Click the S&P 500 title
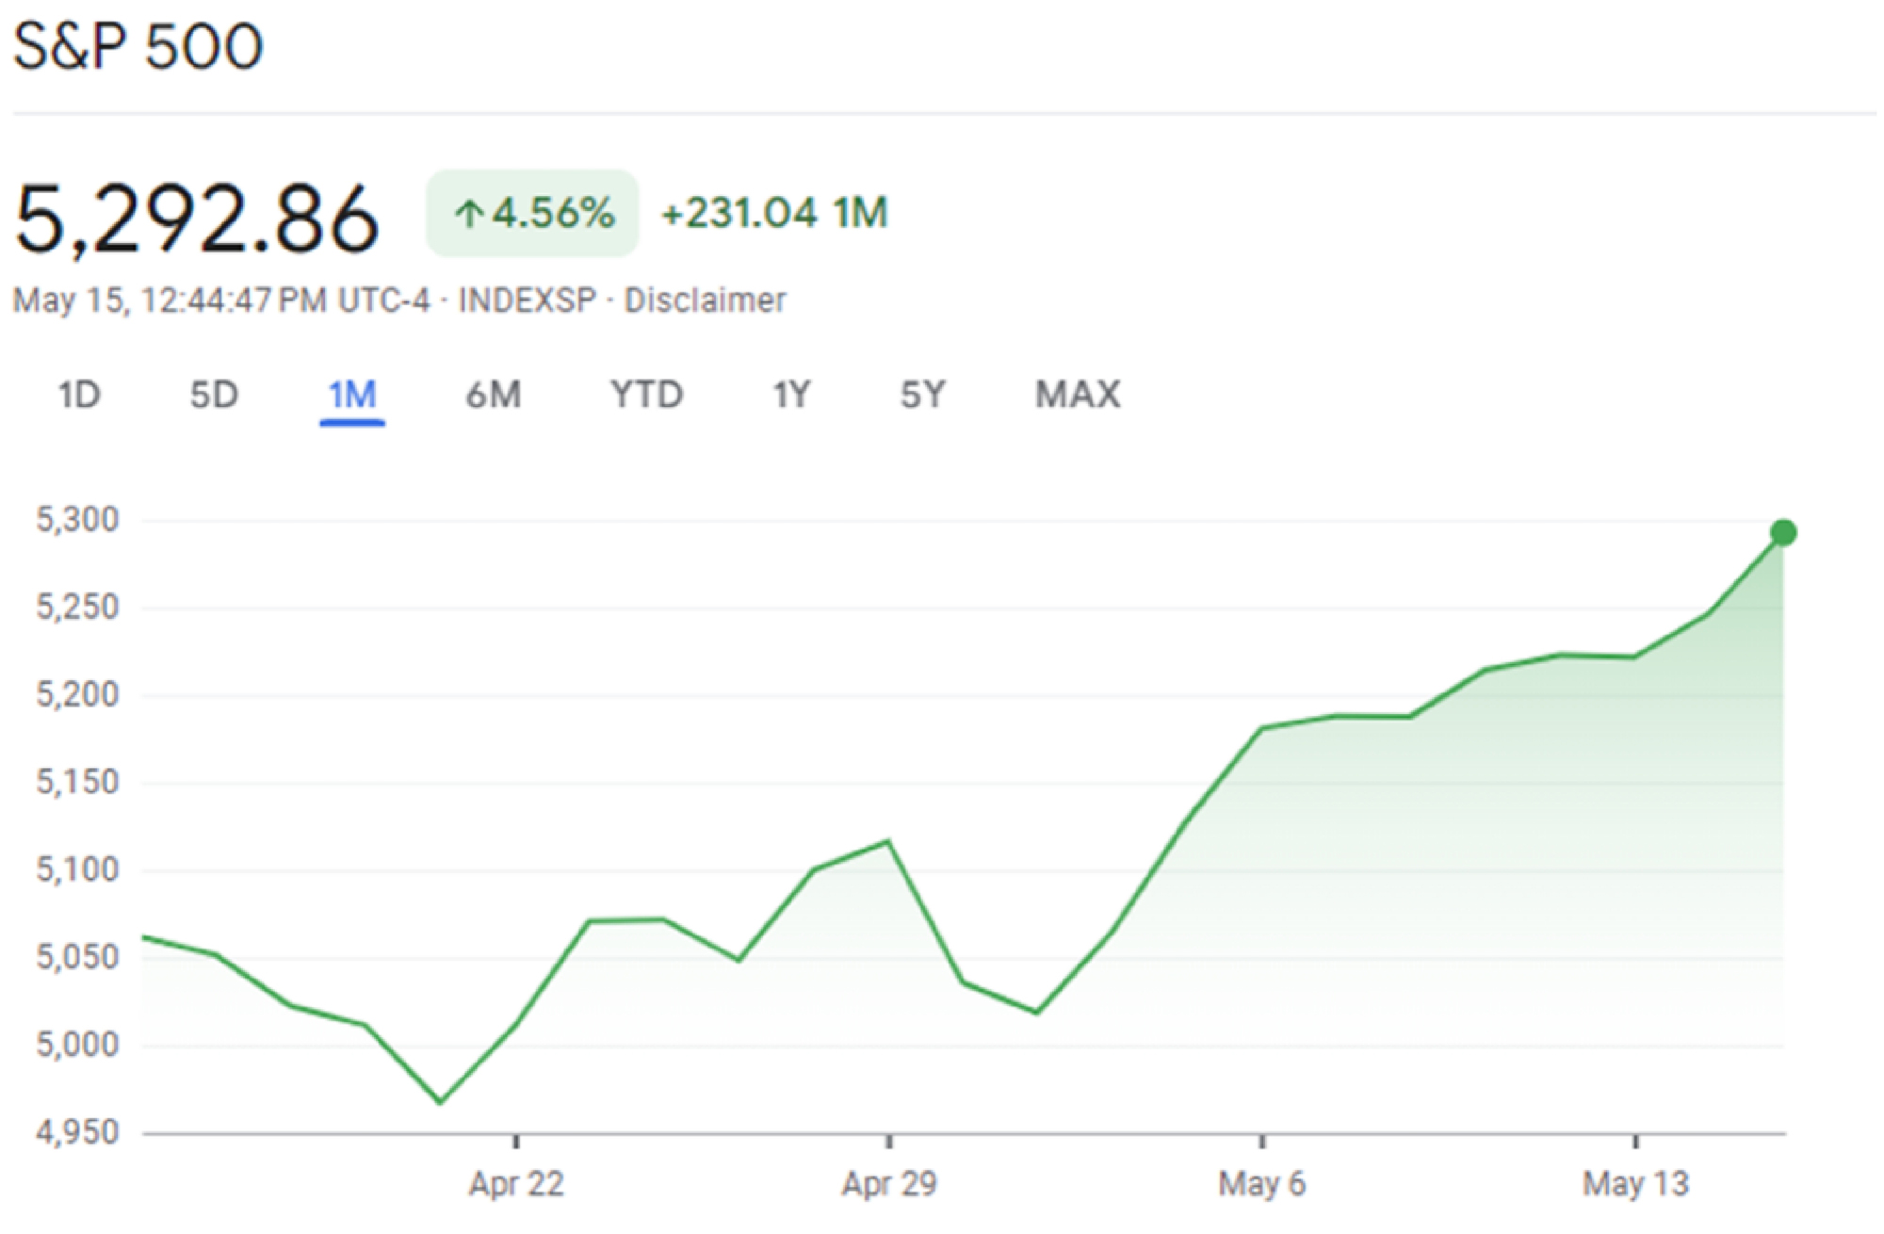 pos(138,46)
